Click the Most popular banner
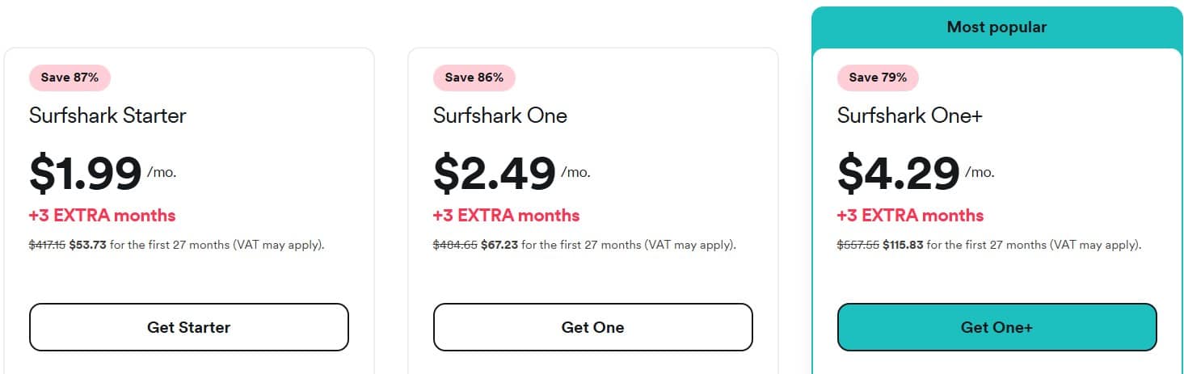 point(997,27)
